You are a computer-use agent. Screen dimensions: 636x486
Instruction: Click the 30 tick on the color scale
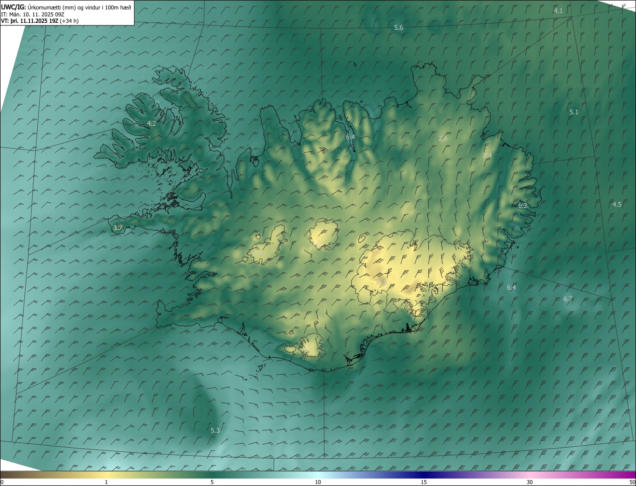pos(530,482)
